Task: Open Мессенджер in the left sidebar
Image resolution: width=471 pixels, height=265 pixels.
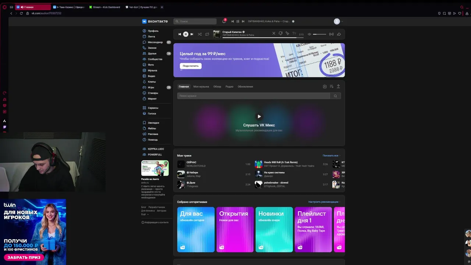Action: pos(155,42)
